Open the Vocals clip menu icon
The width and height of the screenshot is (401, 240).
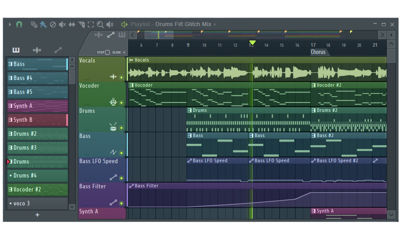(132, 60)
